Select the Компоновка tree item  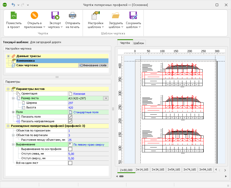point(26,61)
